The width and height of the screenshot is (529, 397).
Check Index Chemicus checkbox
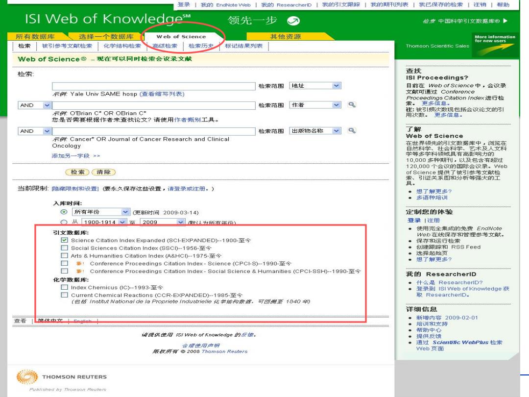click(x=64, y=287)
